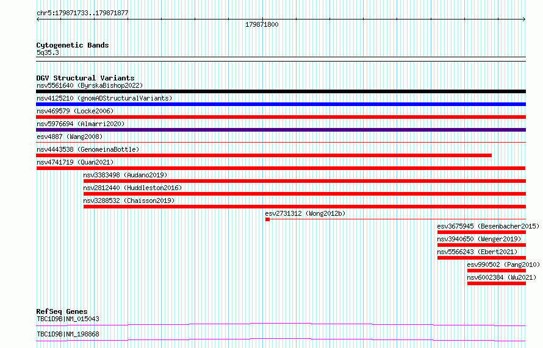The height and width of the screenshot is (348, 543).
Task: Select the purple nsv5976694 variant bar
Action: (281, 130)
